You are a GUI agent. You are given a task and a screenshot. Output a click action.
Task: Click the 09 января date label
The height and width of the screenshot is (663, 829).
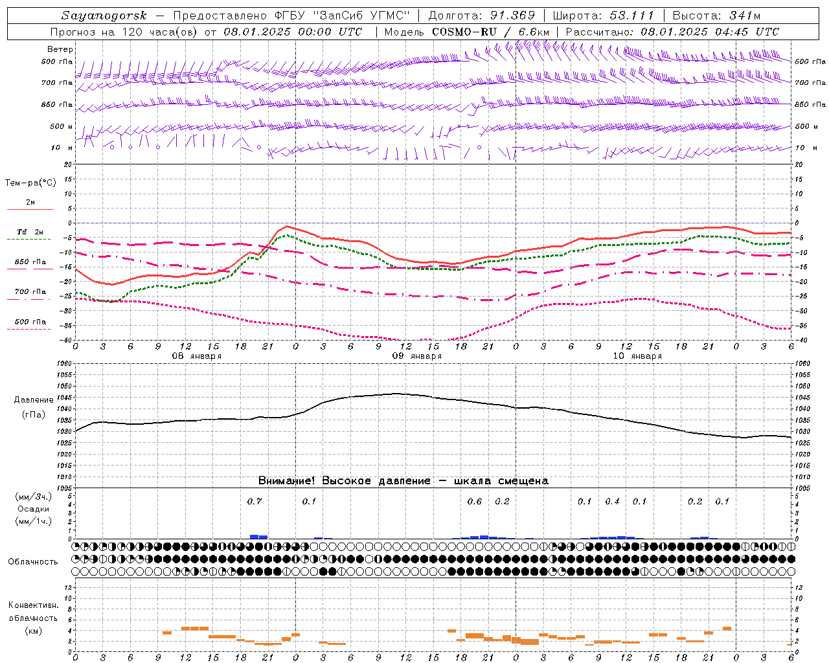click(x=417, y=356)
